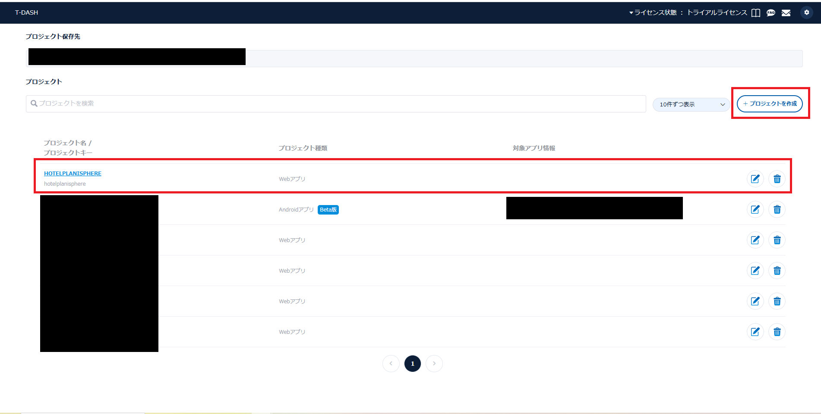The image size is (821, 414).
Task: Click the Beta版 badge
Action: [x=328, y=210]
